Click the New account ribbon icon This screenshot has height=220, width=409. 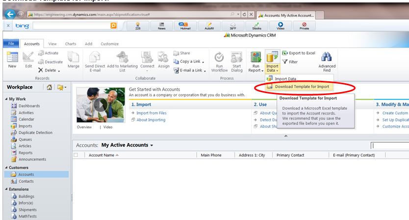point(12,57)
